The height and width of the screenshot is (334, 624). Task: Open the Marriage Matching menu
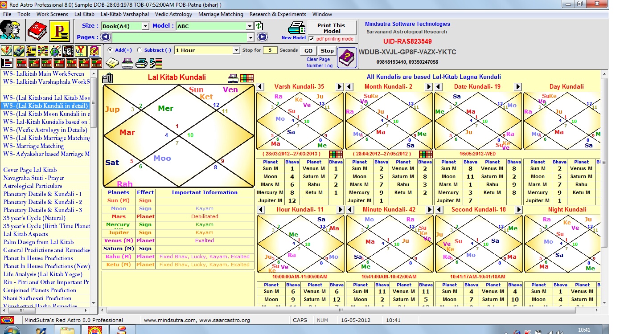tap(221, 14)
